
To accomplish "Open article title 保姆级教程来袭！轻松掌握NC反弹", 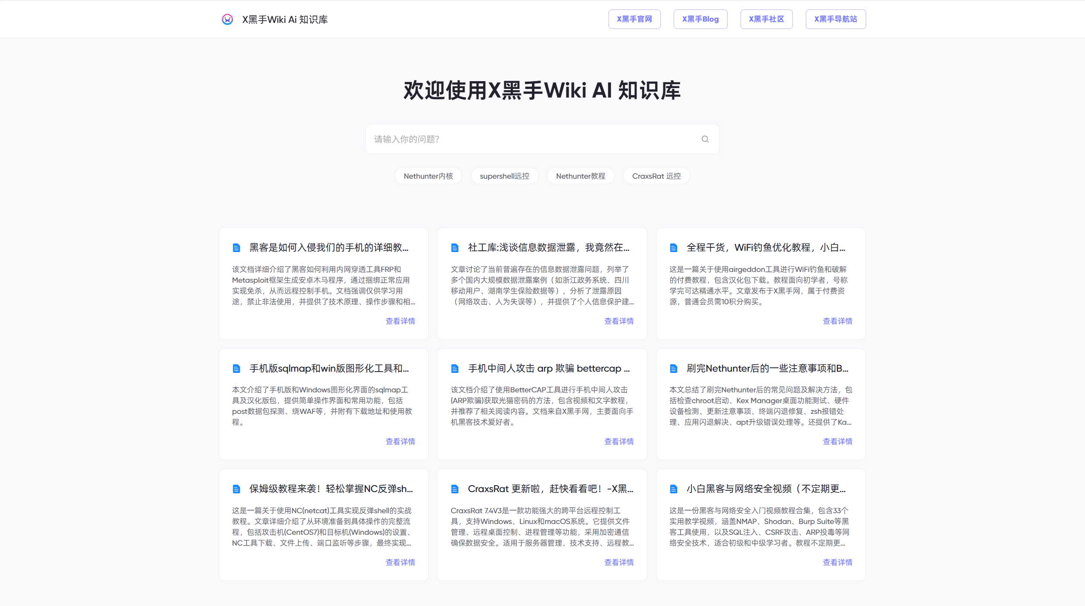I will (331, 489).
